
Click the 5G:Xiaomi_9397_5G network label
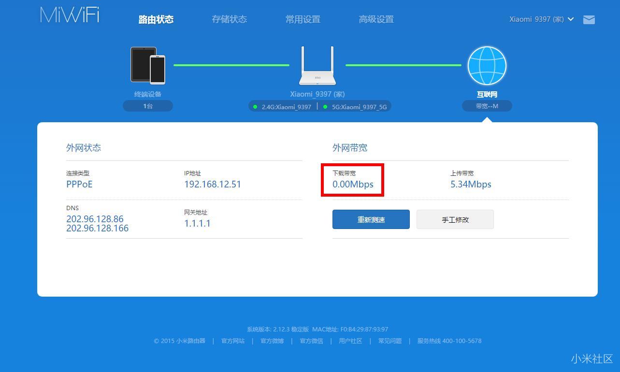click(359, 107)
